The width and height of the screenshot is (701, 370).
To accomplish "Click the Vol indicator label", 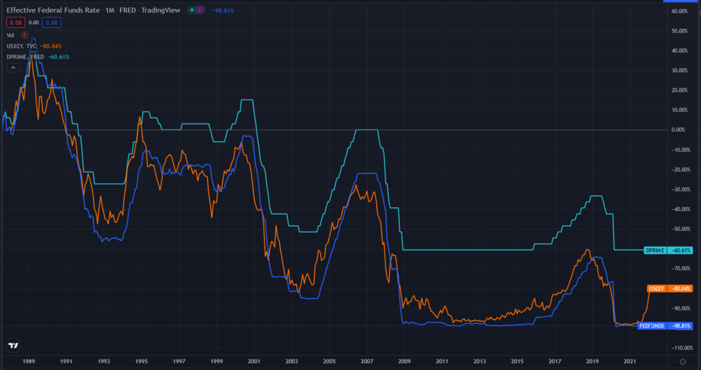I will [x=10, y=34].
